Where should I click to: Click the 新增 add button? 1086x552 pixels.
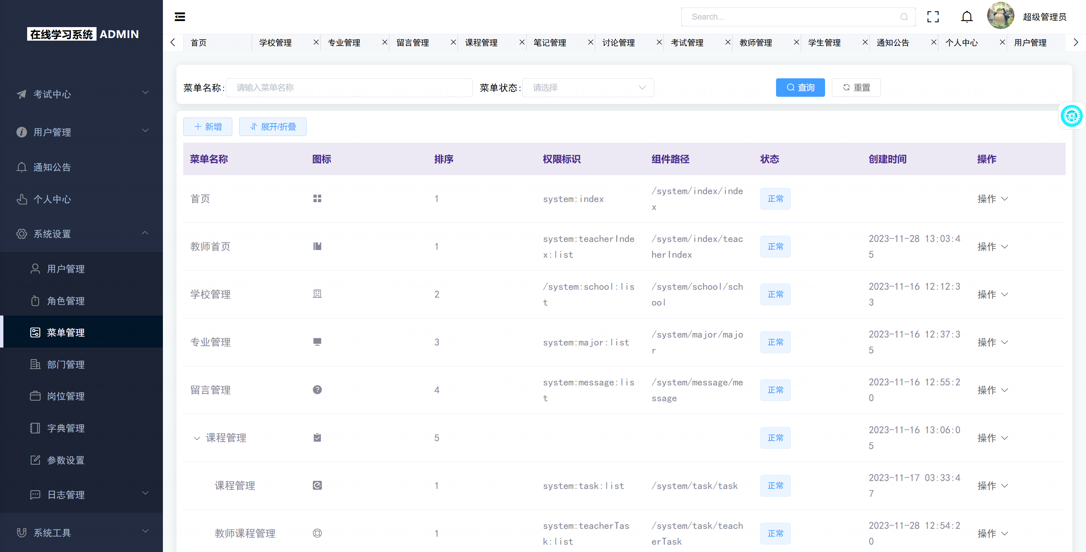tap(207, 127)
